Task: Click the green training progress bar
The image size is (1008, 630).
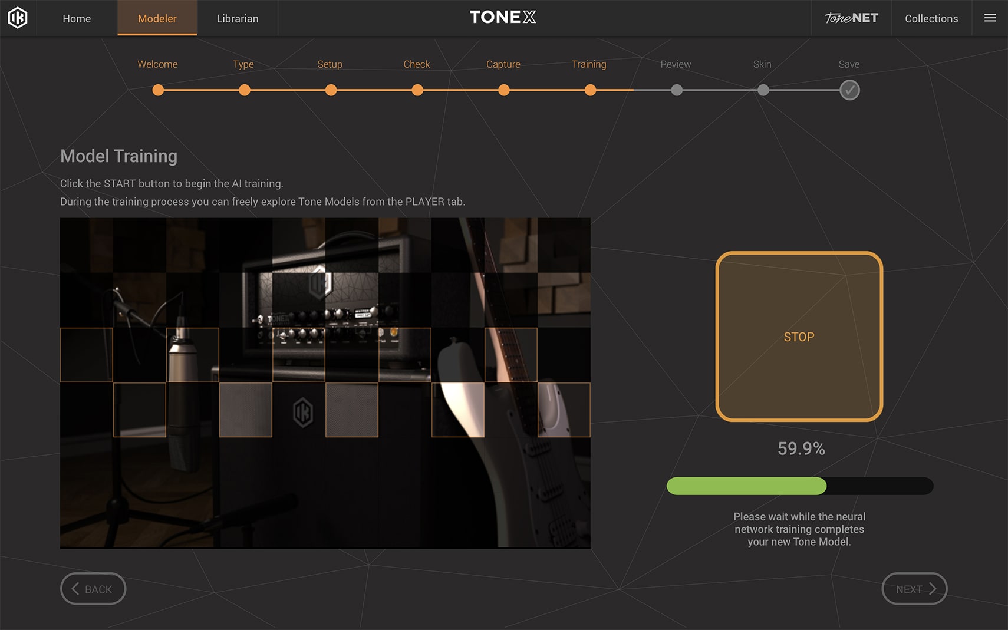Action: point(746,486)
